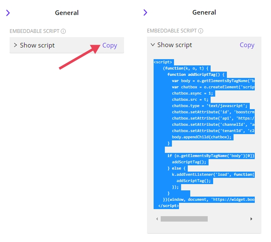The width and height of the screenshot is (271, 242).
Task: Click right arrow of code horizontal scrollbar
Action: pos(251,219)
